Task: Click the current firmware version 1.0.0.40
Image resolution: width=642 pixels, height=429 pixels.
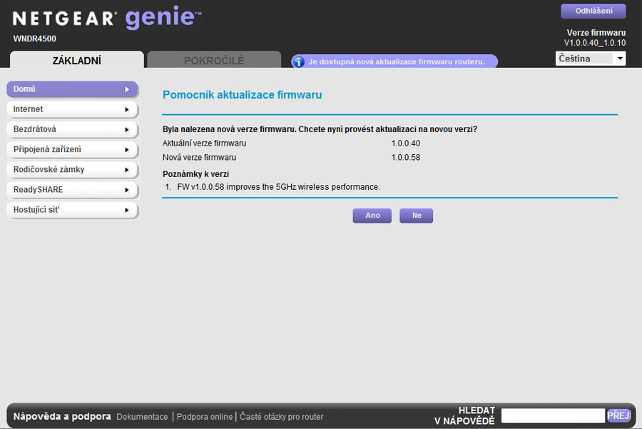Action: [x=406, y=143]
